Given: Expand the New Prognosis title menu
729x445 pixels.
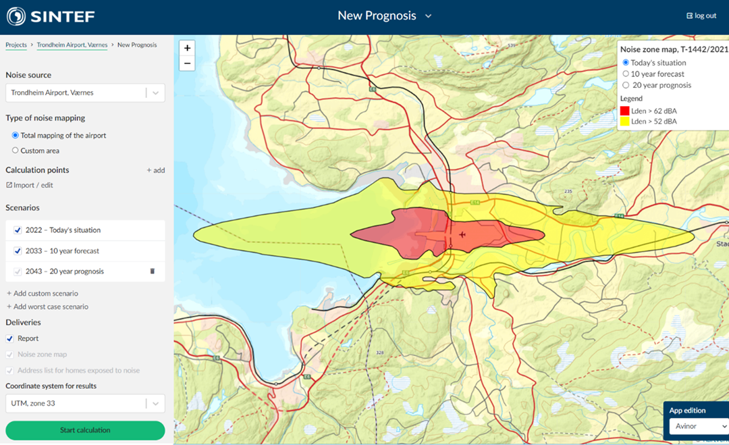Looking at the screenshot, I should click(428, 16).
